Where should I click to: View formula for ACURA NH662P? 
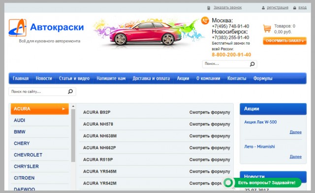210,148
